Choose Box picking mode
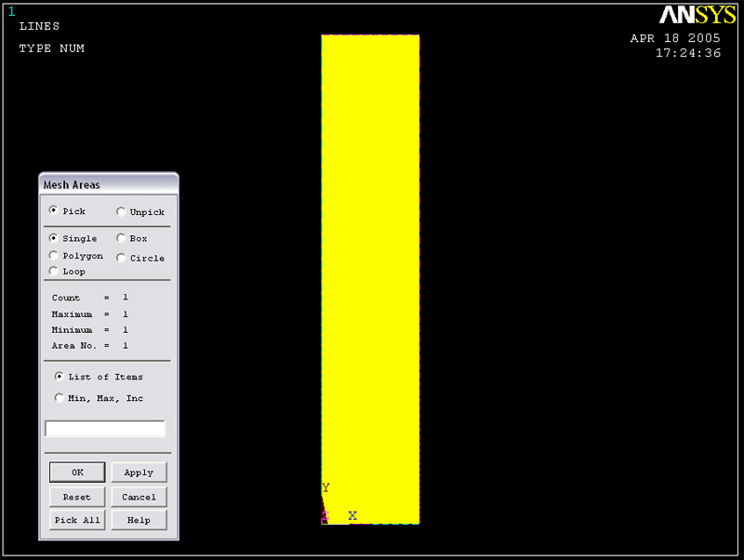 pyautogui.click(x=121, y=238)
